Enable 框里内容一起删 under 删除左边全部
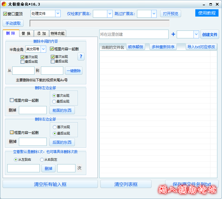Screen dimensions: 222x199 click(12, 100)
